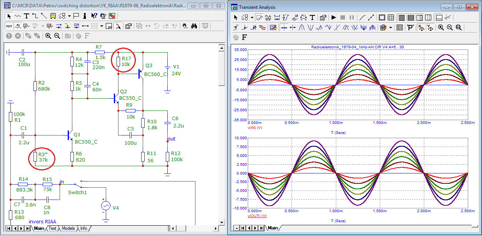Toggle pin connections ON display
482x236 pixels.
pos(76,26)
